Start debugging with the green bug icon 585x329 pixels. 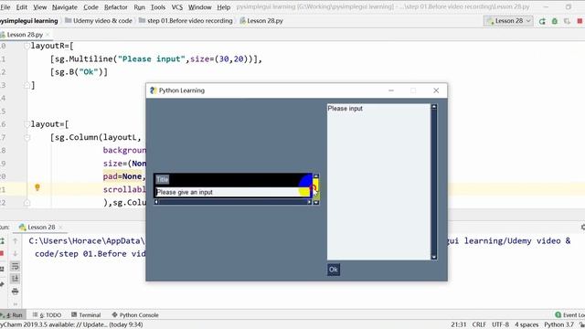[555, 21]
